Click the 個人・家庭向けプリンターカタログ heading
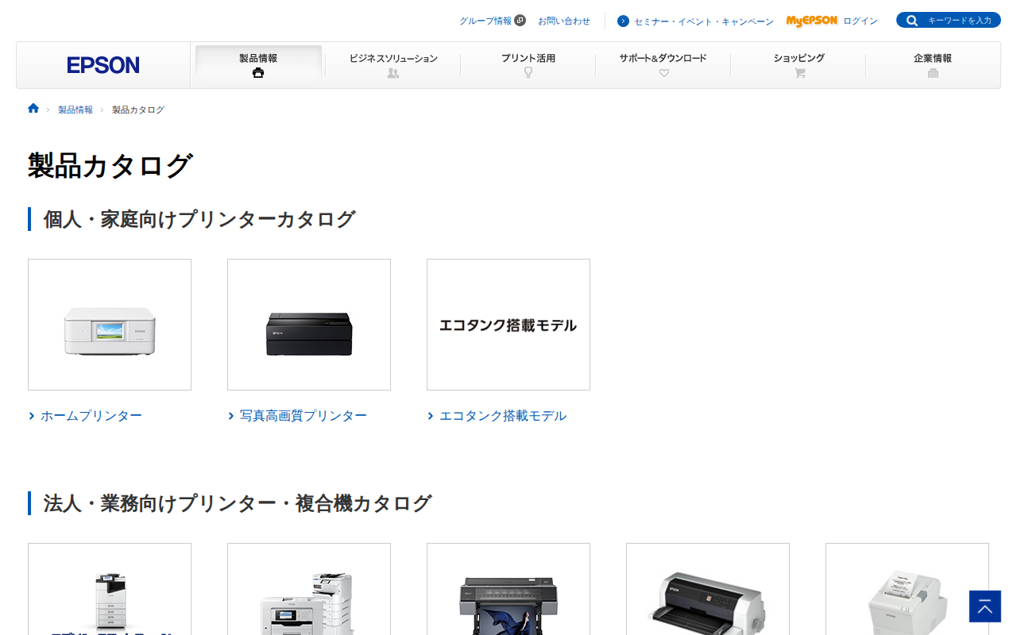This screenshot has width=1017, height=635. [199, 219]
